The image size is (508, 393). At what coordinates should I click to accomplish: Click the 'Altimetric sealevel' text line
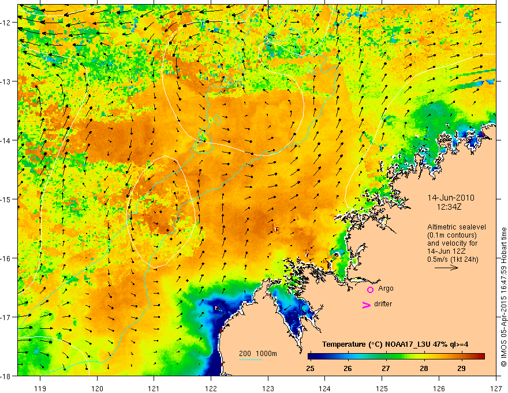point(457,227)
